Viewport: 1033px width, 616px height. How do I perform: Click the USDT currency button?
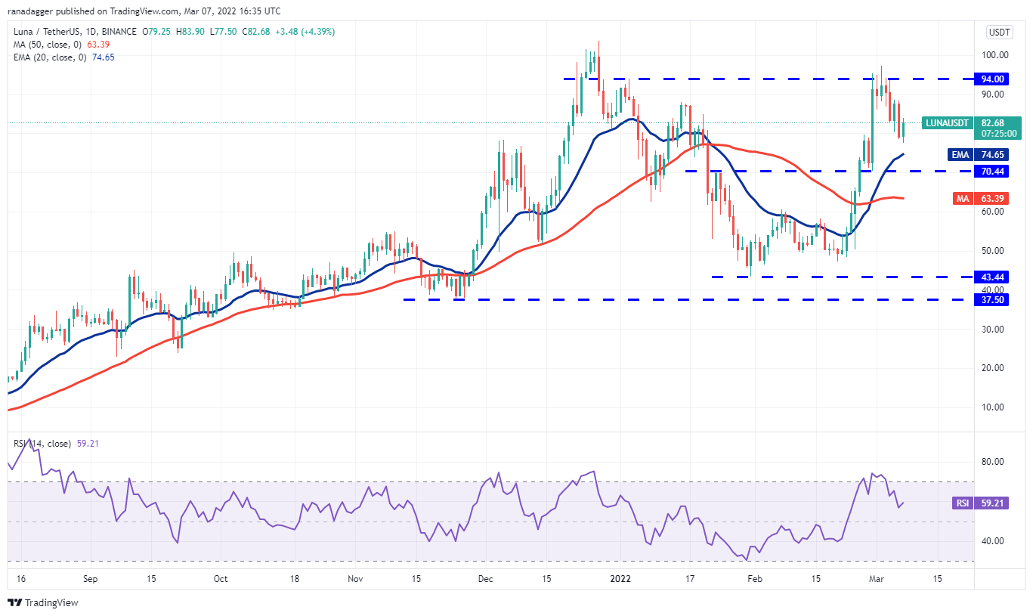(999, 32)
